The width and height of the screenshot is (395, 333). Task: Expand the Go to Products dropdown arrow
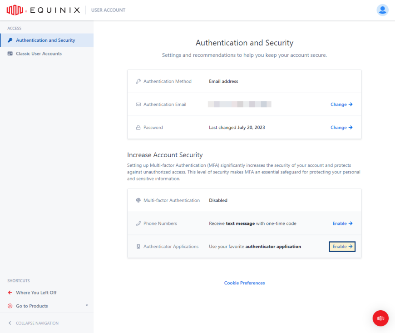coord(87,305)
